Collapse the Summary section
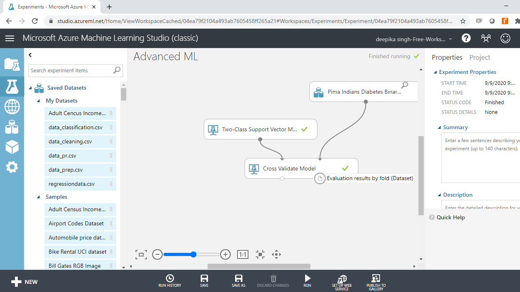The width and height of the screenshot is (520, 292). 439,128
